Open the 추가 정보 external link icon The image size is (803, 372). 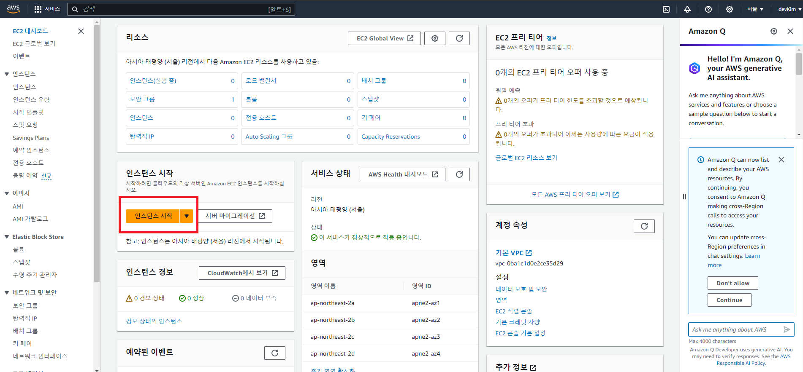tap(533, 367)
